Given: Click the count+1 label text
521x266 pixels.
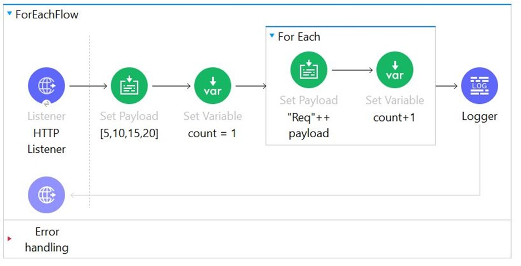Looking at the screenshot, I should click(395, 117).
